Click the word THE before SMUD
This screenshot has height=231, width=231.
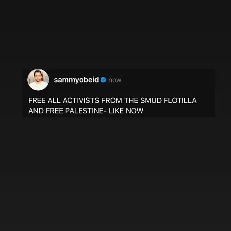[x=131, y=101]
